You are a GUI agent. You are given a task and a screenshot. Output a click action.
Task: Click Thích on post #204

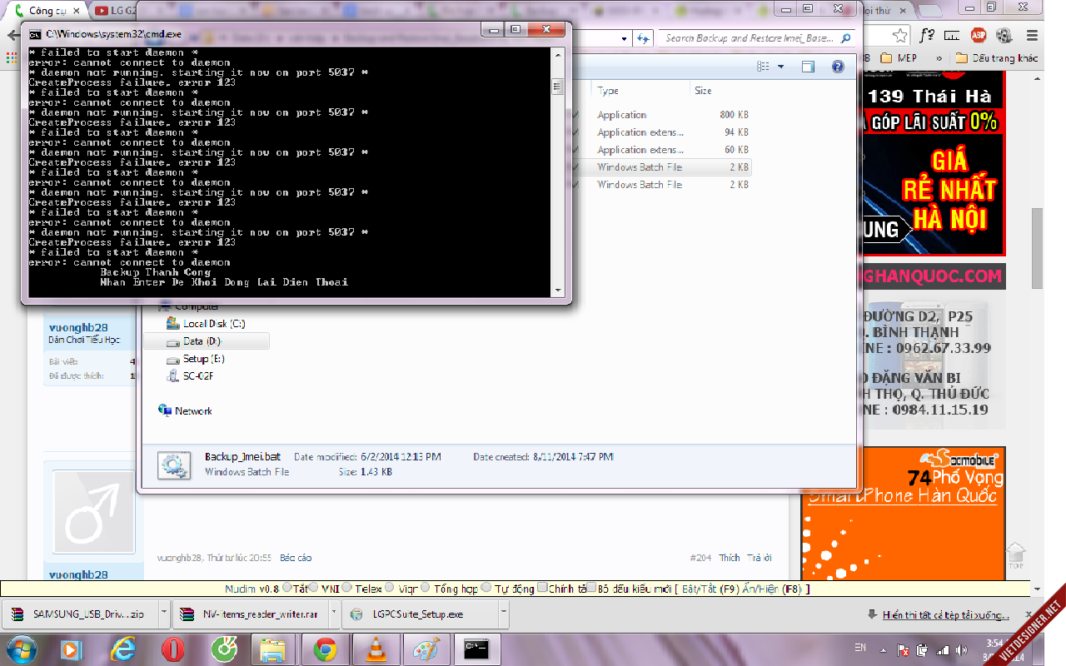730,558
